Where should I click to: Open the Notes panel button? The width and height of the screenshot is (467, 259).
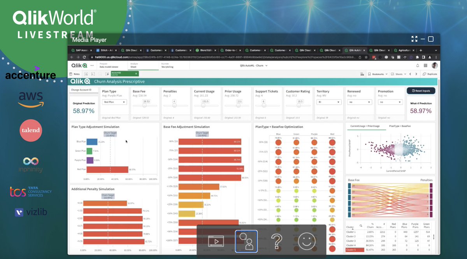click(75, 74)
